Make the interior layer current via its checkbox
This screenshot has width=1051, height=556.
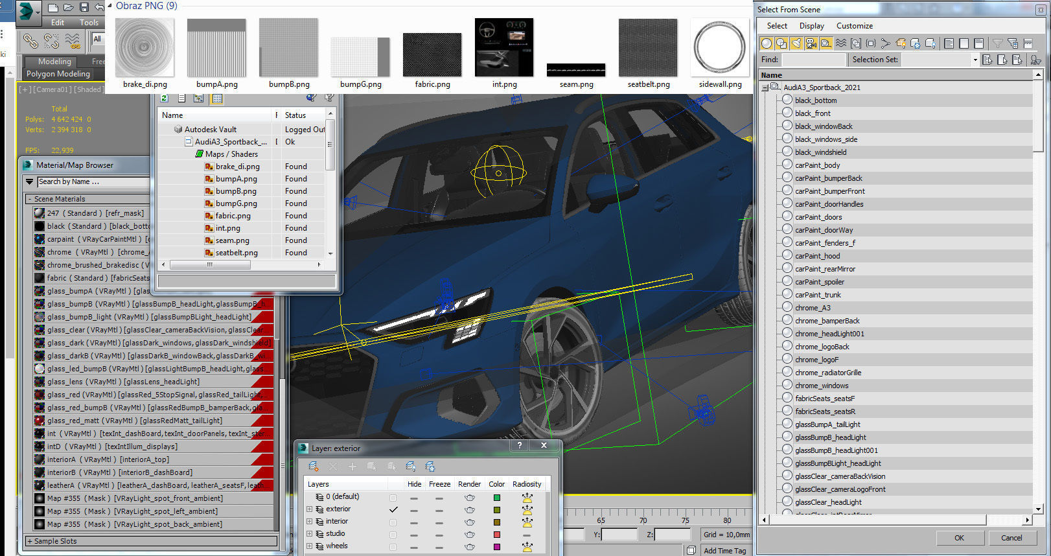(393, 522)
